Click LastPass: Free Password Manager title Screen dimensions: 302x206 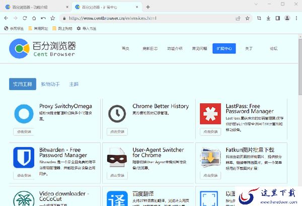(250, 109)
